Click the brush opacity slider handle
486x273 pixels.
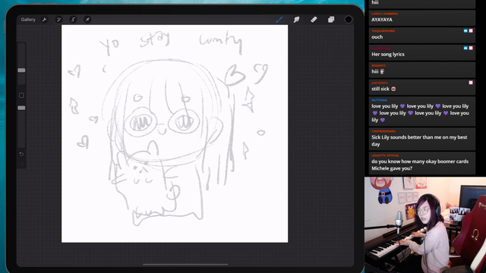click(x=21, y=108)
